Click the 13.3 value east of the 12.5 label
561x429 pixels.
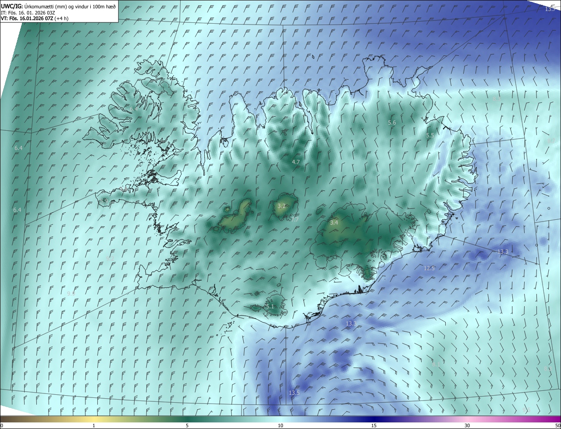(503, 251)
